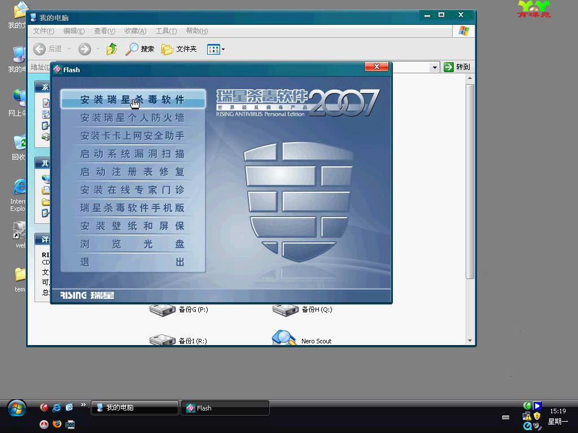Image resolution: width=578 pixels, height=433 pixels.
Task: Click the scrollbar down arrow in 我的电脑
Action: pos(470,341)
